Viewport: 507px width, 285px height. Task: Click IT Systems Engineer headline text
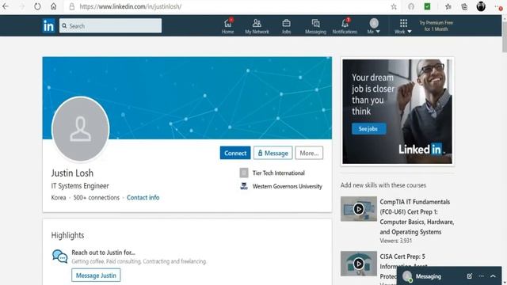tap(80, 186)
